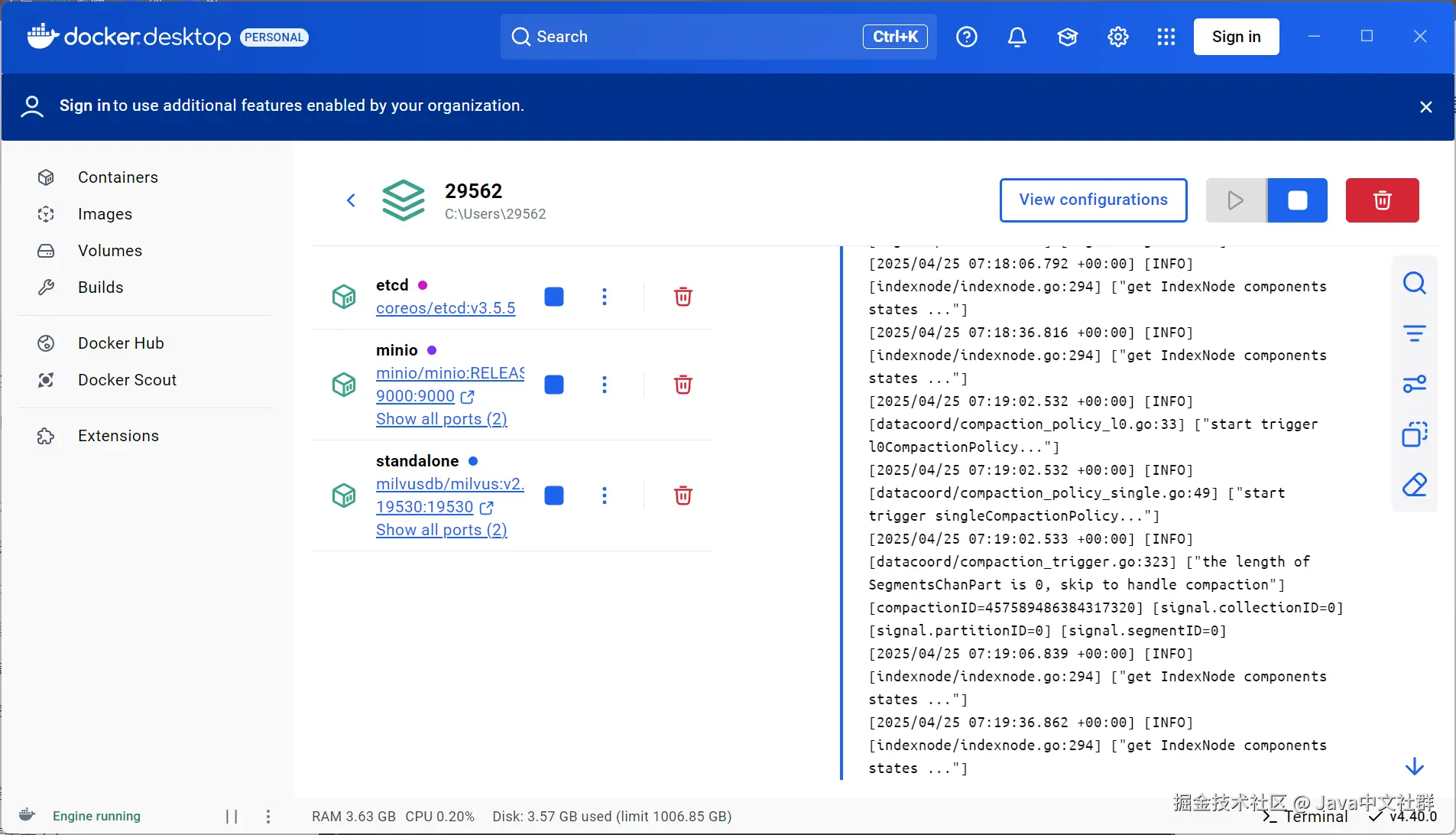
Task: Focus the Search field
Action: click(718, 37)
